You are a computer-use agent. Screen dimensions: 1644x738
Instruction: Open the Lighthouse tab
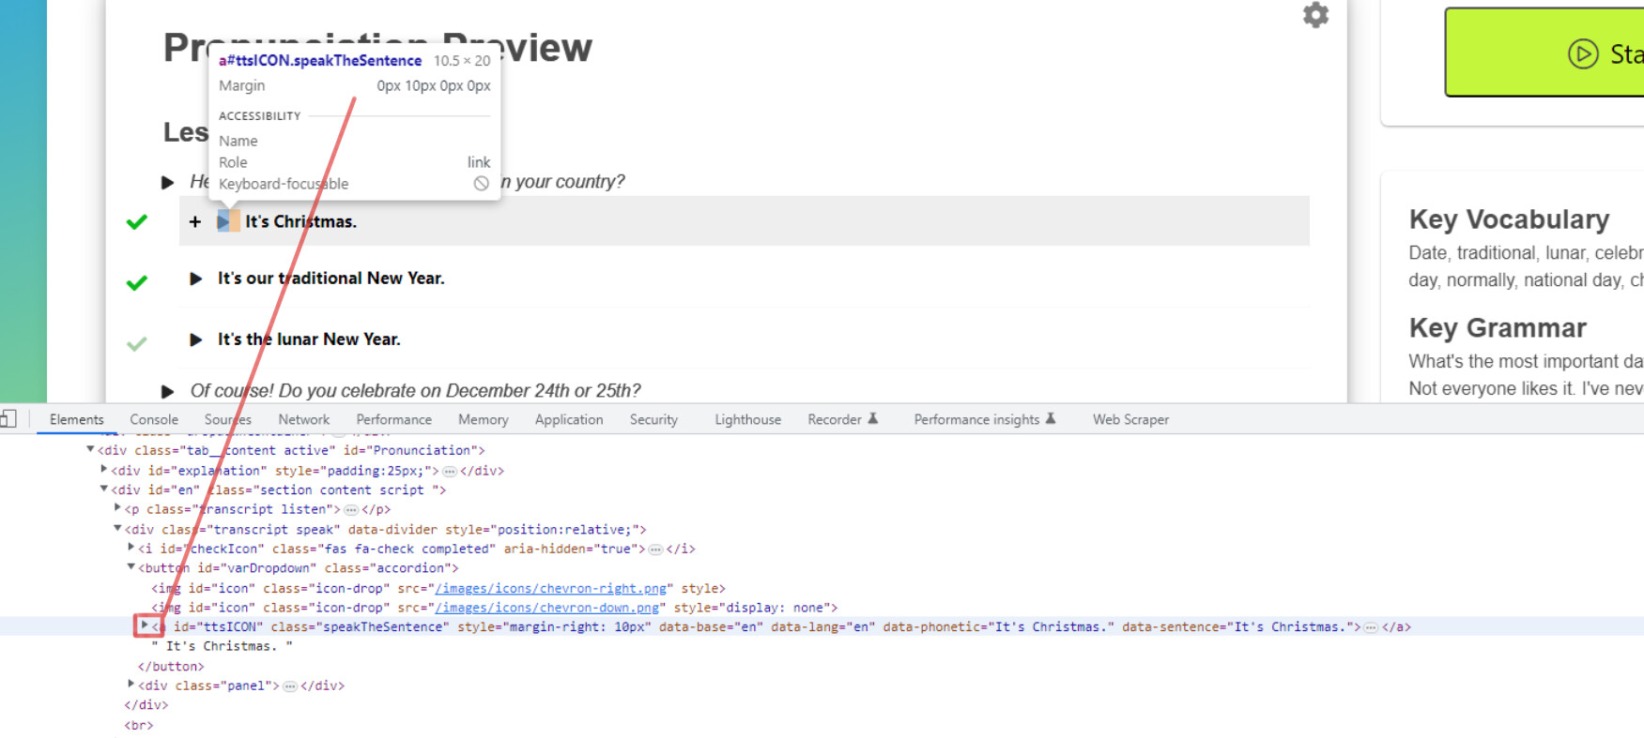click(747, 420)
